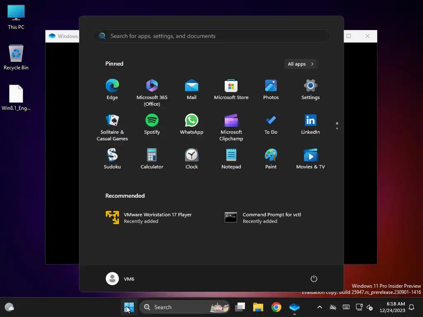
Task: Click the power button icon
Action: (x=314, y=279)
